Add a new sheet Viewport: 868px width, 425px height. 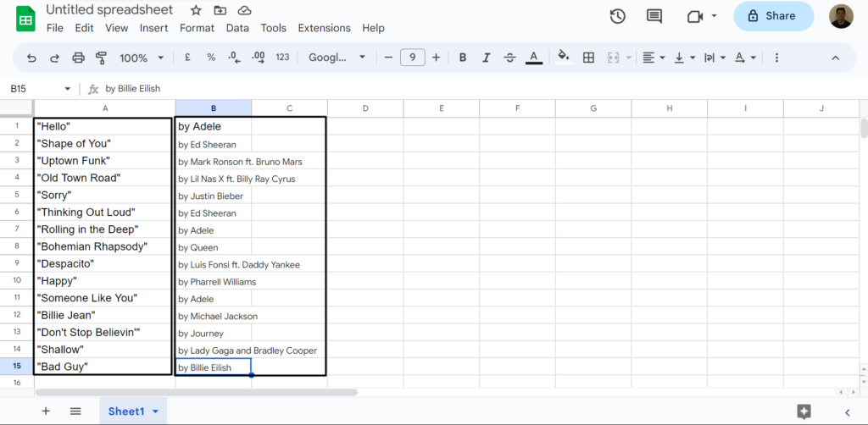click(46, 411)
